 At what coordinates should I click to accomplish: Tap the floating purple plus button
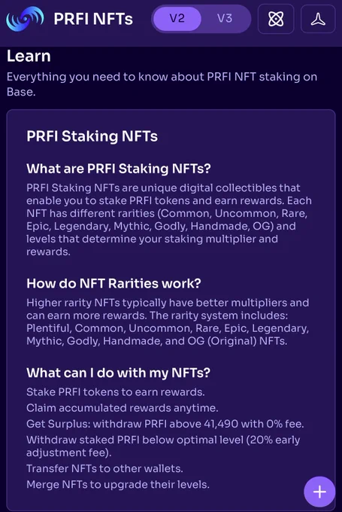click(x=319, y=492)
